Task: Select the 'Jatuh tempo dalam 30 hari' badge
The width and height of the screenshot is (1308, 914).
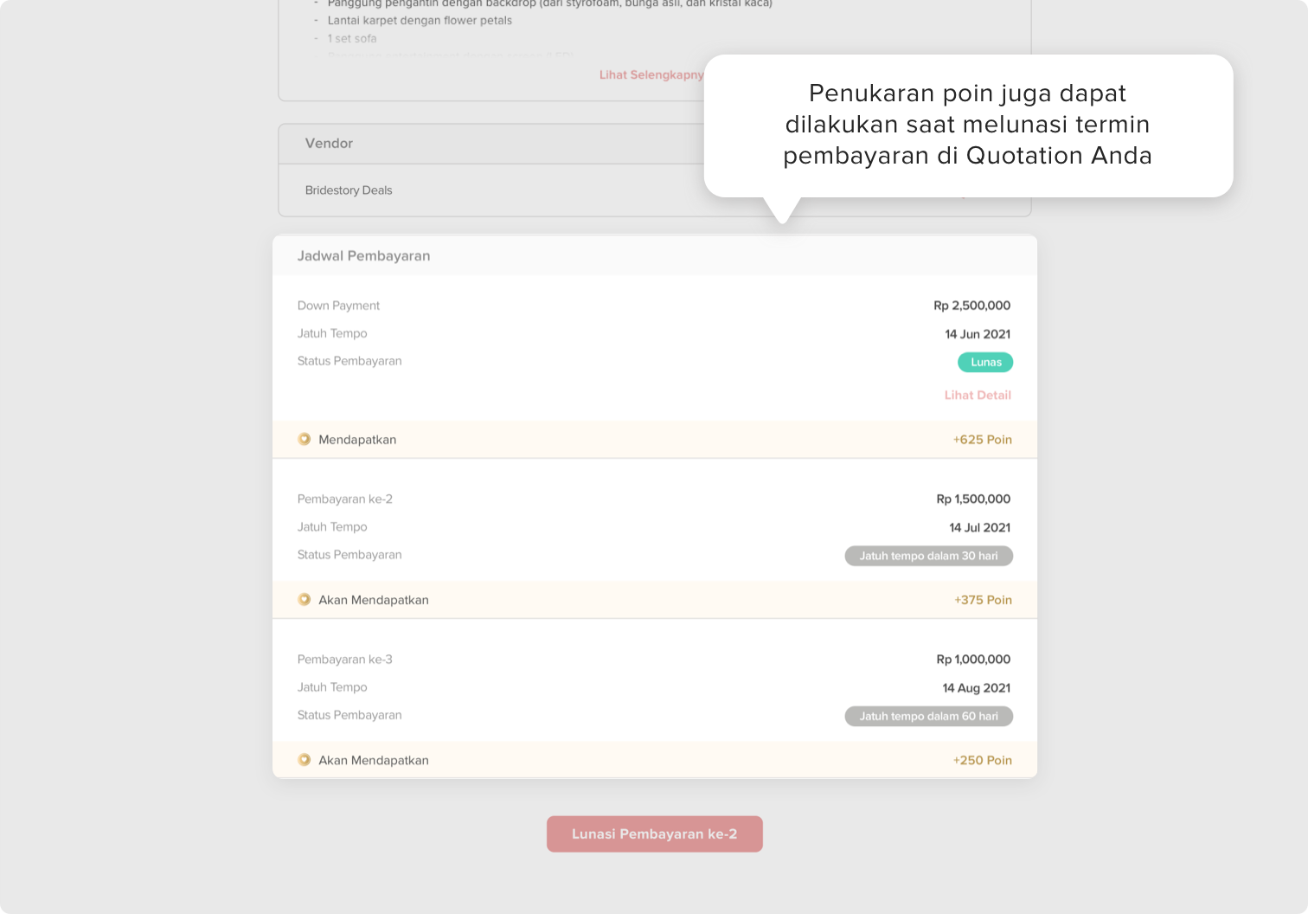Action: pos(928,556)
